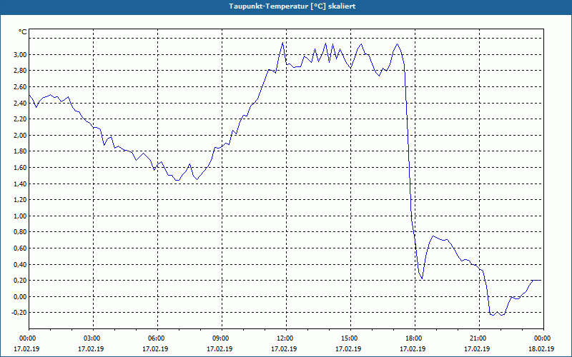Click the title 'Taupunkt-Temperatur [°C] skaliert'
The image size is (572, 357).
pos(292,6)
